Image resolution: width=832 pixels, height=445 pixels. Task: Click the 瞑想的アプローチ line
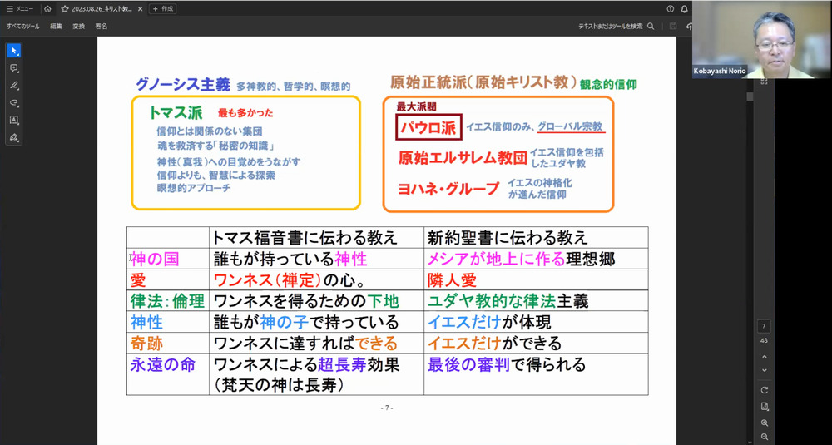pos(194,188)
